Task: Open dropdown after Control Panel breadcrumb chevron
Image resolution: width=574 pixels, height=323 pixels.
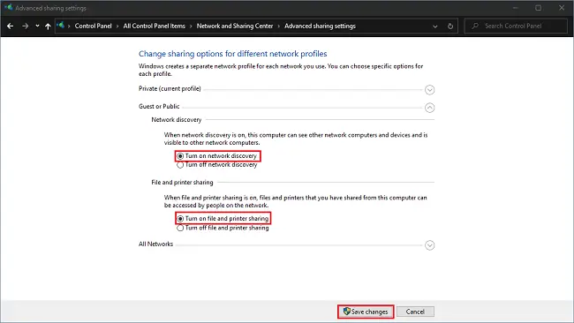Action: (117, 26)
